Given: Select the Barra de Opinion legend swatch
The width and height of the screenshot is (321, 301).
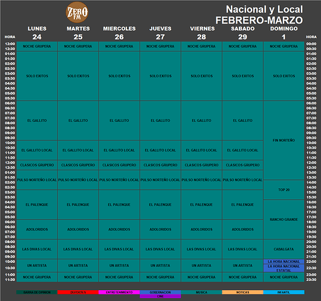Looking at the screenshot, I should [x=37, y=292].
